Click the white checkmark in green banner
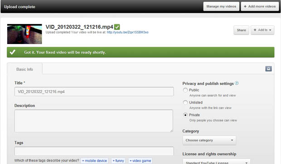This screenshot has width=281, height=164. pos(12,52)
